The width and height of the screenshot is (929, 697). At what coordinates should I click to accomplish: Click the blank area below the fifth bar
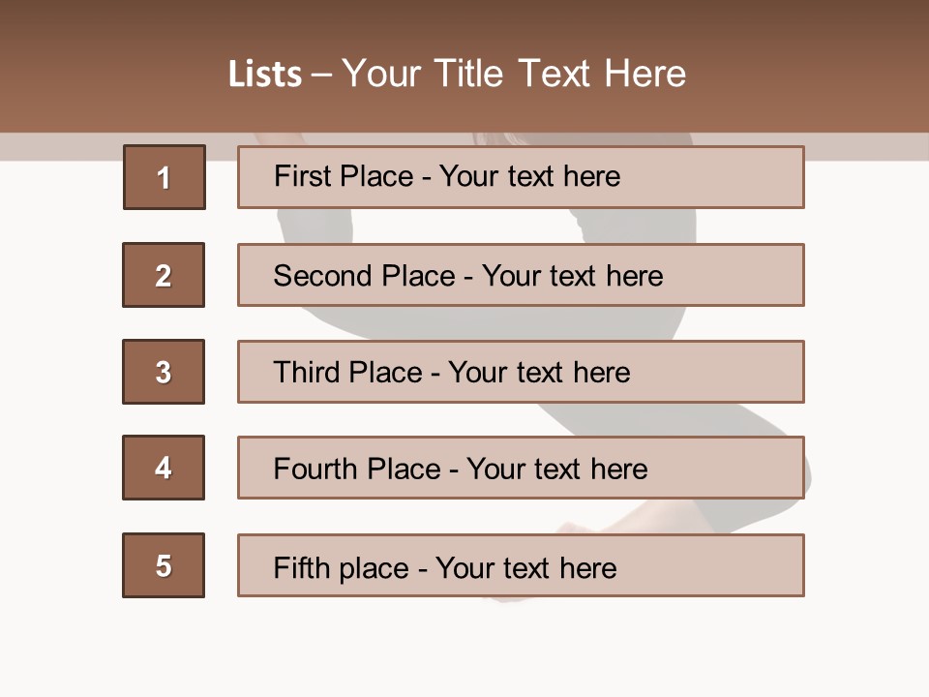click(464, 649)
